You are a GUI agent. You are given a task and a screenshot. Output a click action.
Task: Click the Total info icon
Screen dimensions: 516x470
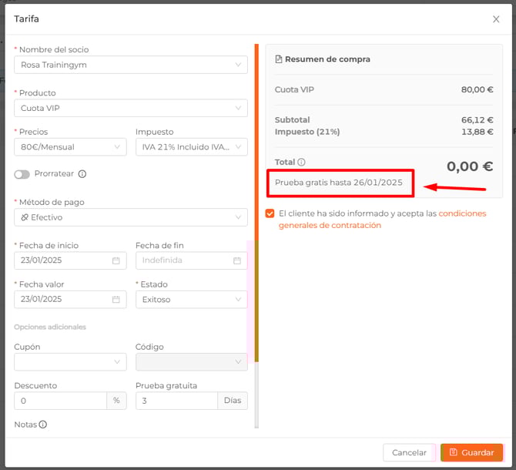click(x=301, y=163)
